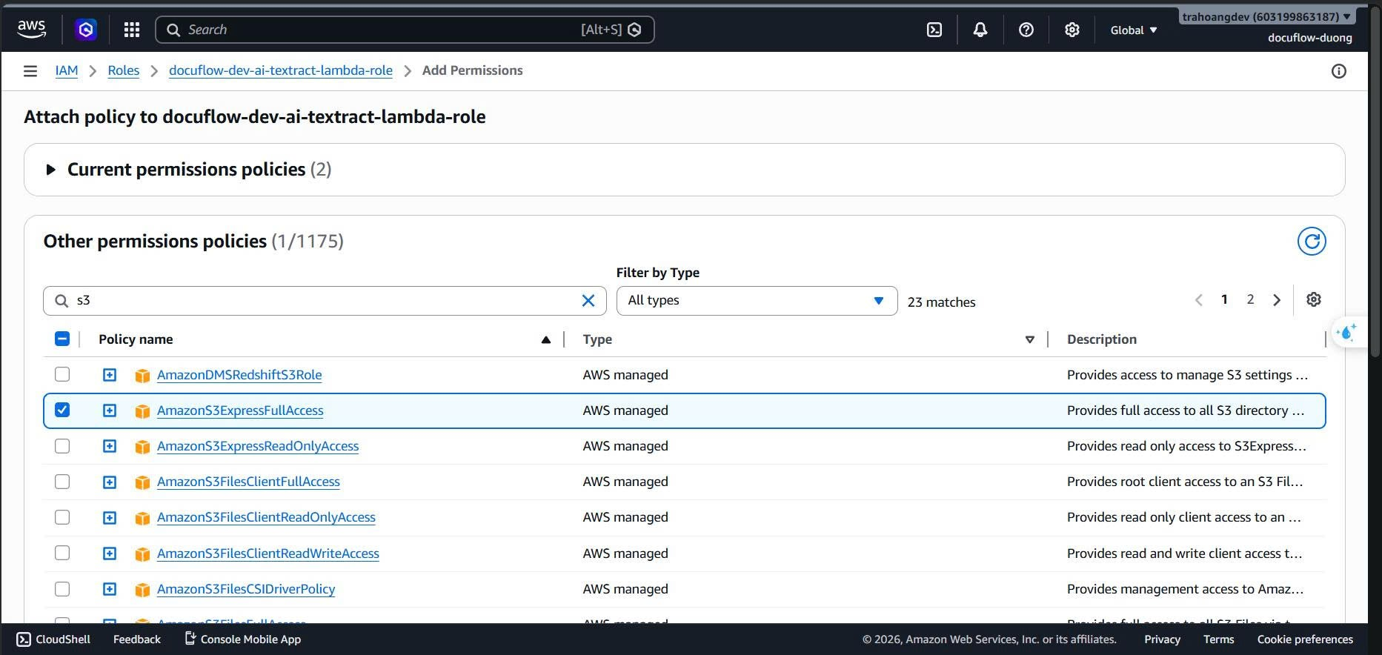Select page 1 of results
Viewport: 1382px width, 655px height.
point(1224,299)
